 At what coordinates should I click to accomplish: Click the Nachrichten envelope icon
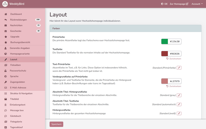pos(6,25)
